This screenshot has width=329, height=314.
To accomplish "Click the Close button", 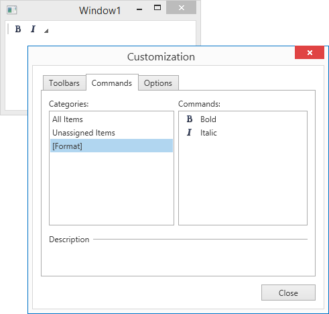I will tap(288, 293).
